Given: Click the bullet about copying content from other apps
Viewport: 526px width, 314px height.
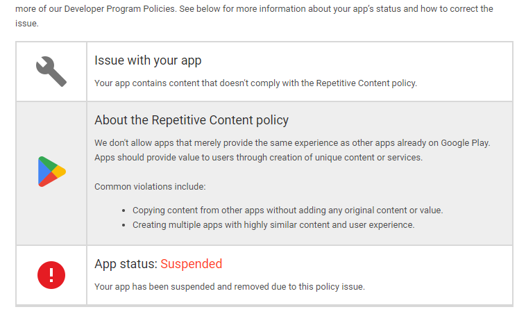Looking at the screenshot, I should click(288, 210).
